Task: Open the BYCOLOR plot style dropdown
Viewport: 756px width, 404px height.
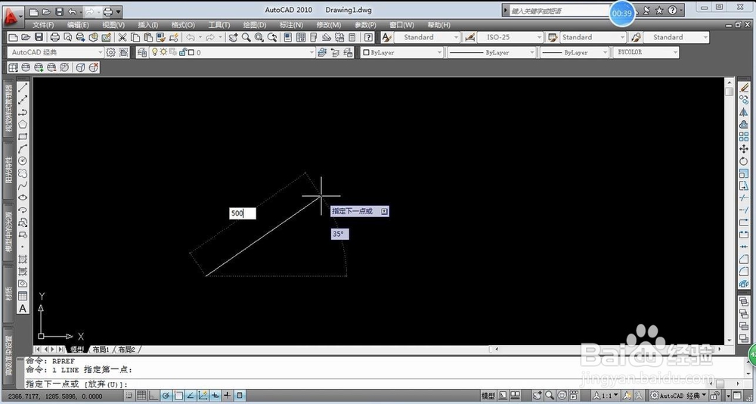Action: click(x=646, y=52)
